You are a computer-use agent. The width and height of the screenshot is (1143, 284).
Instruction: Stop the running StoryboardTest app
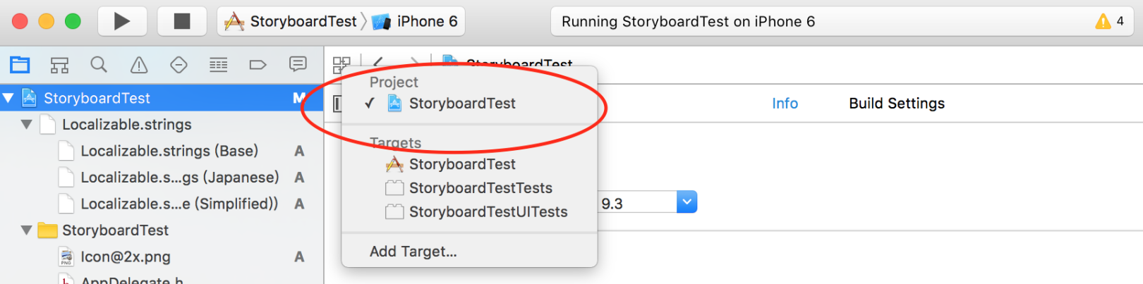(182, 21)
